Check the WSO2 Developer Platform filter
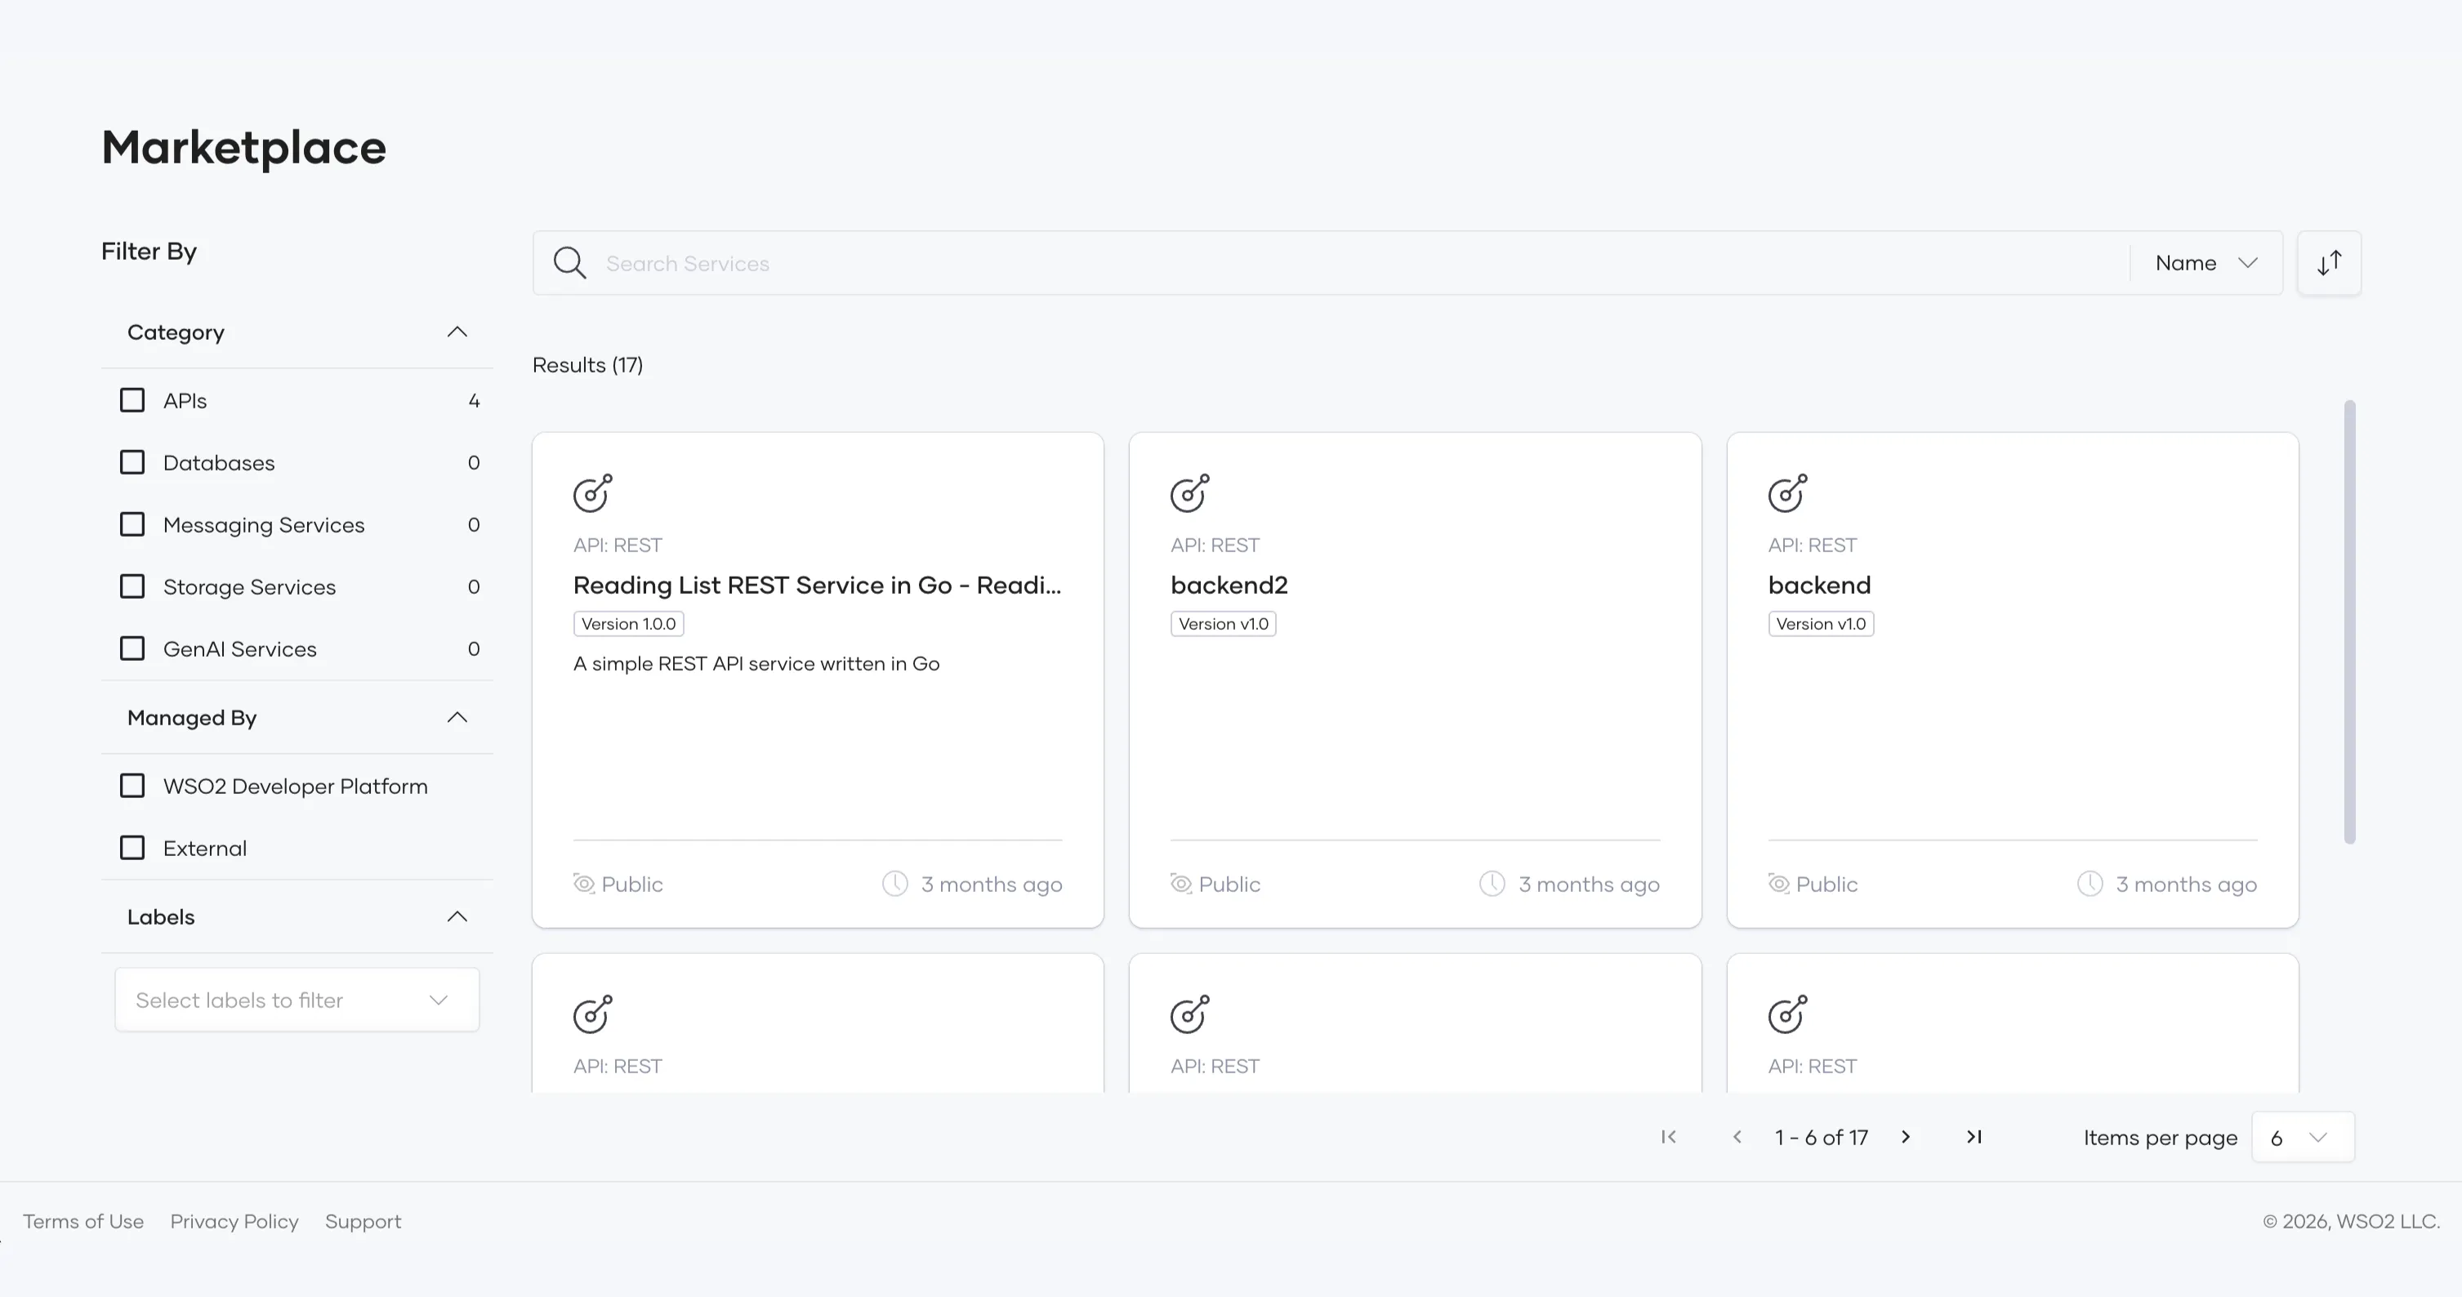Image resolution: width=2462 pixels, height=1297 pixels. [x=132, y=785]
